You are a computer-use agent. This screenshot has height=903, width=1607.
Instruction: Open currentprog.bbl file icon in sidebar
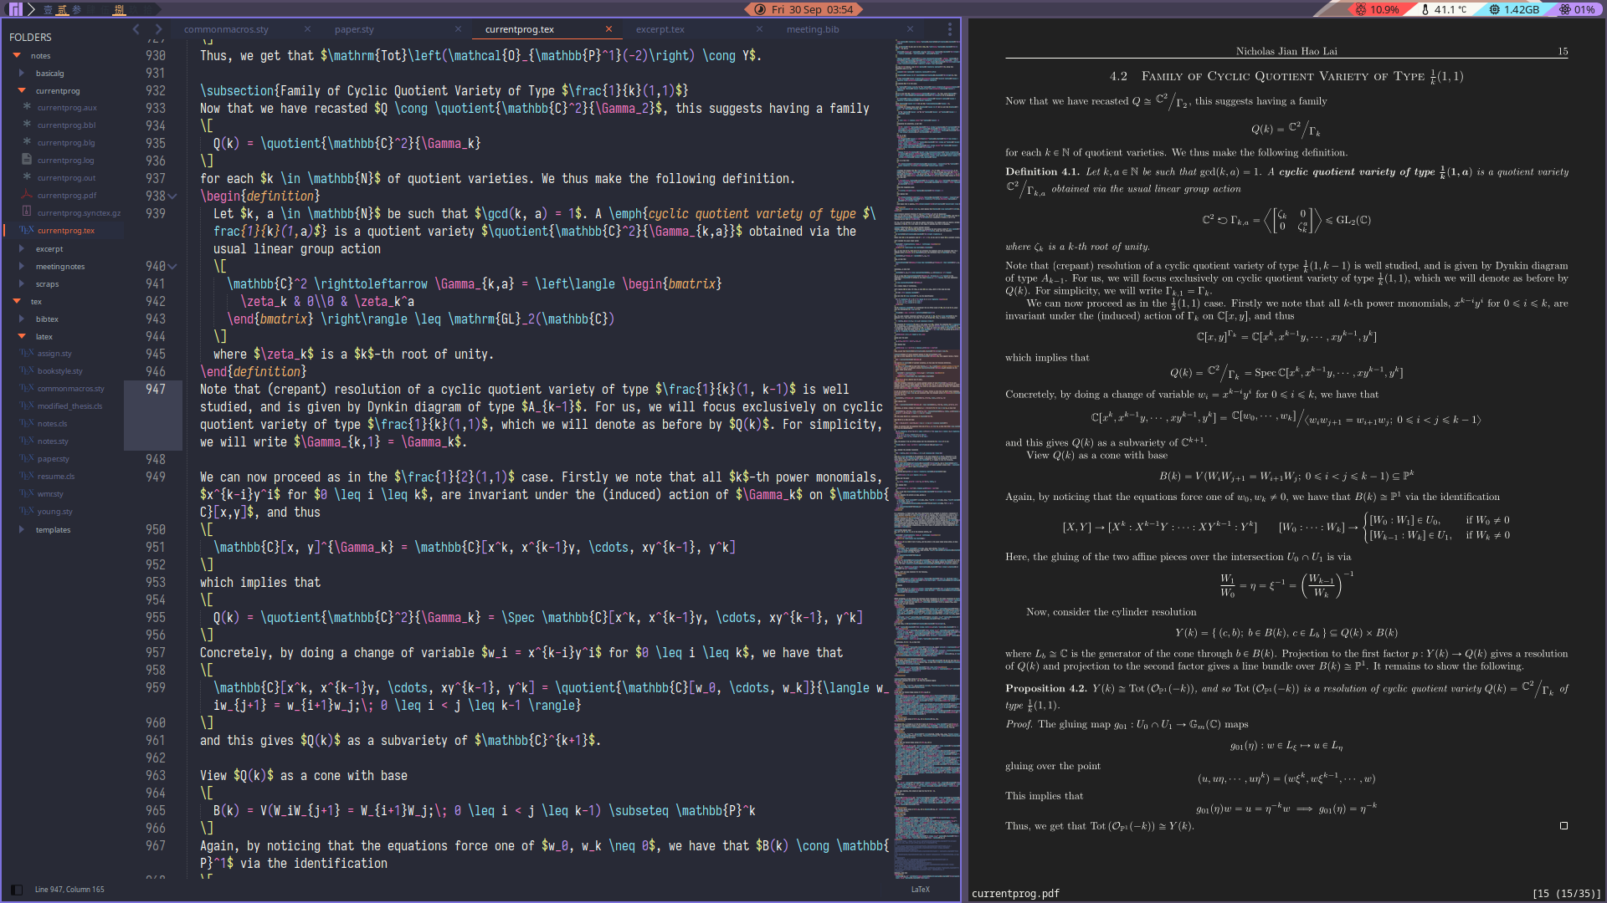coord(27,125)
